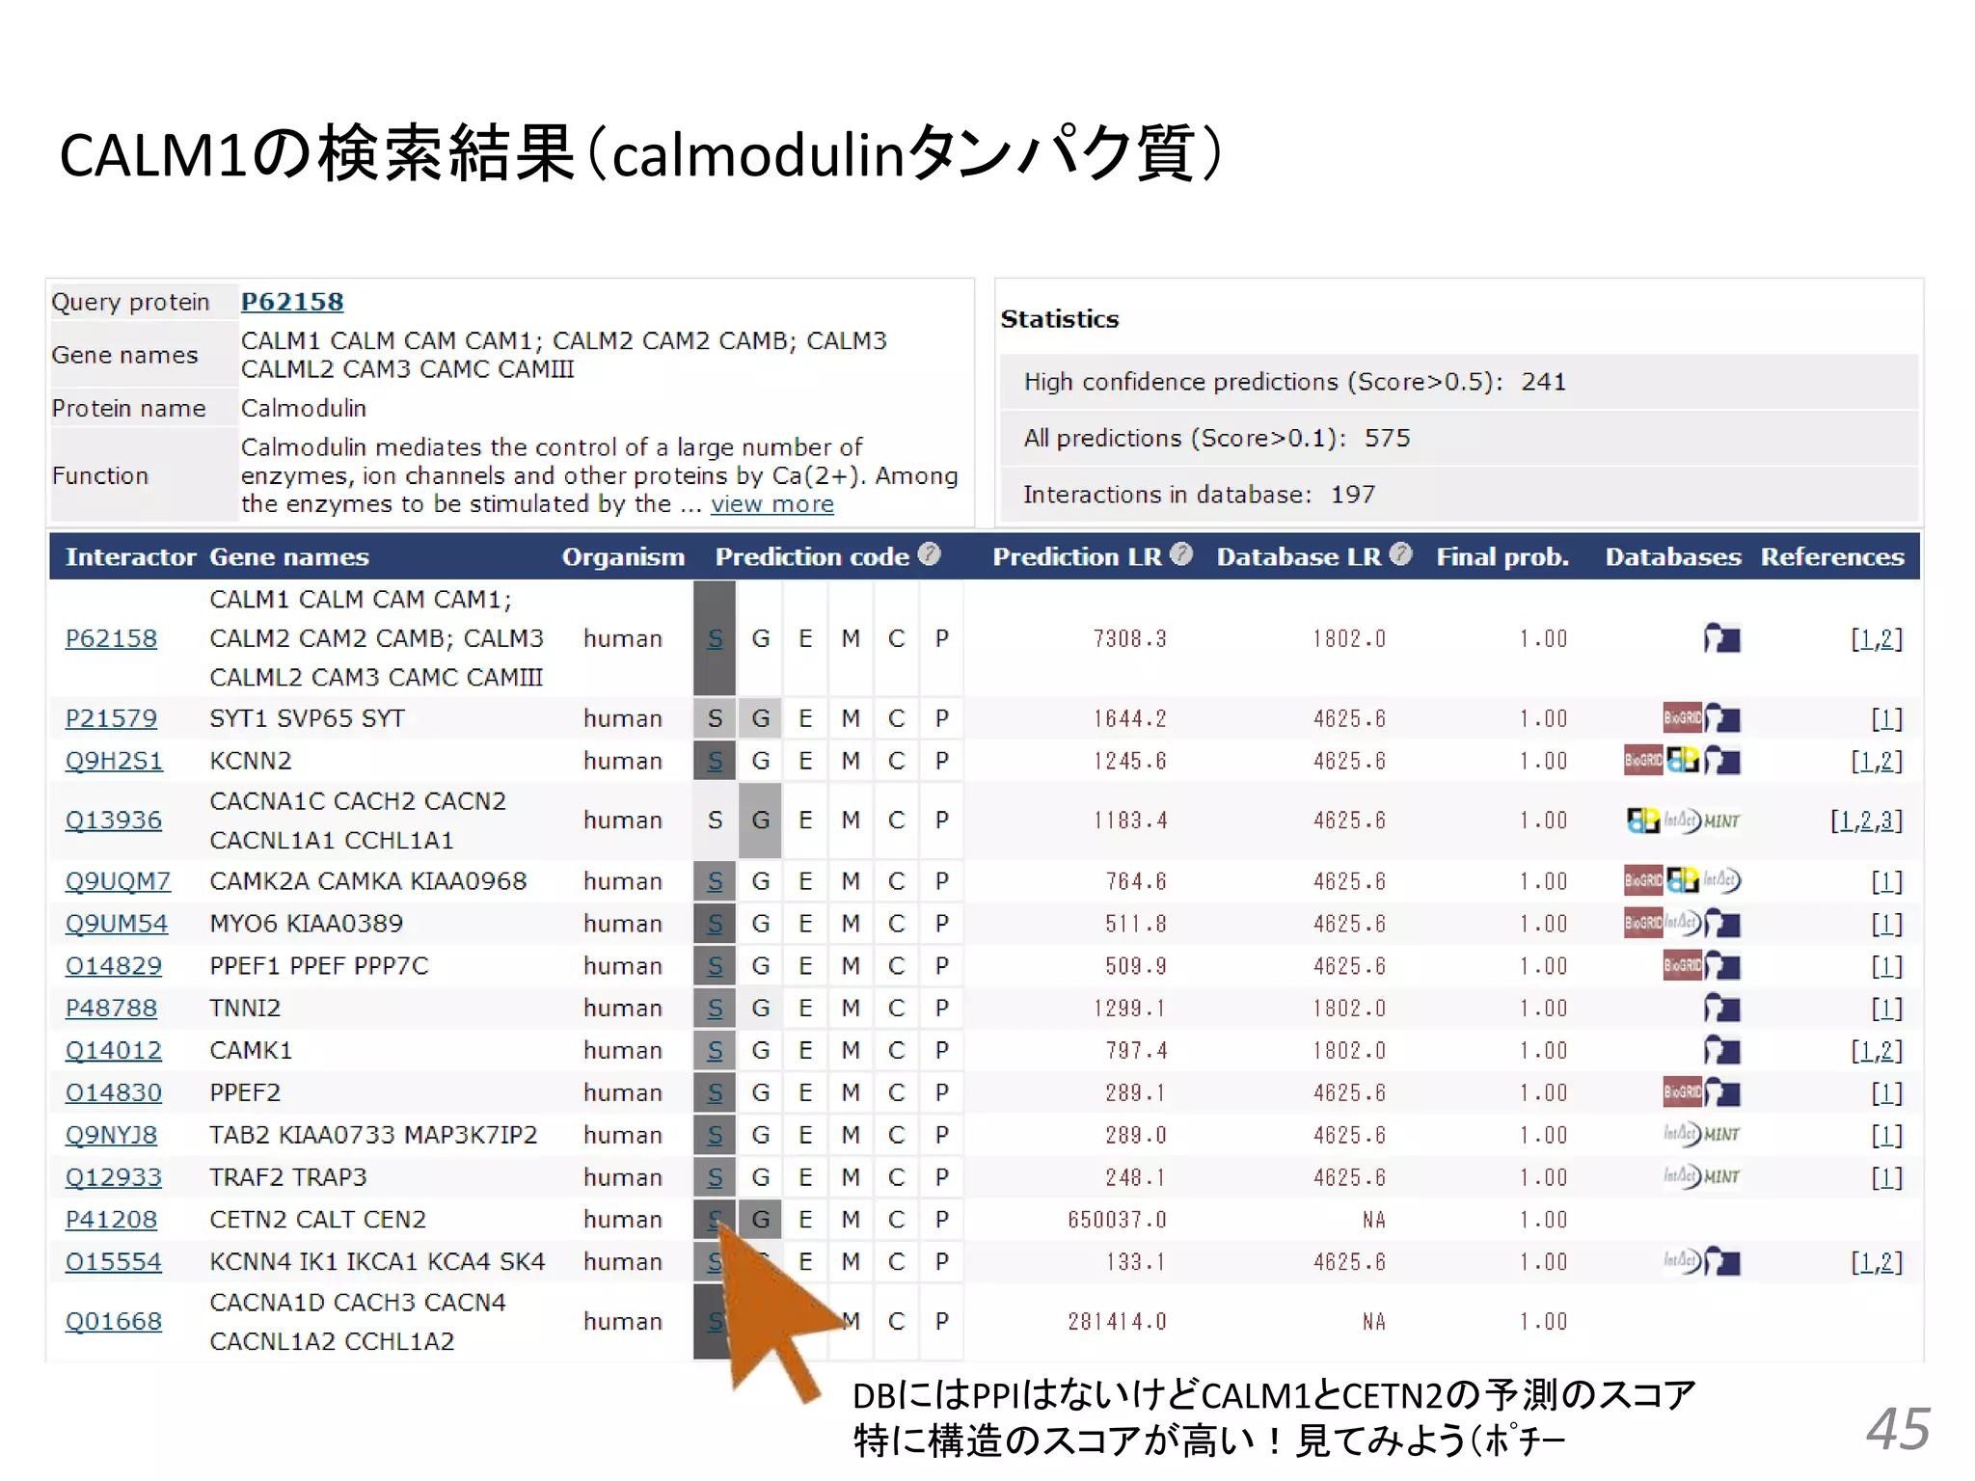1975x1481 pixels.
Task: Click the database icon in the P62158 row
Action: pos(1721,638)
